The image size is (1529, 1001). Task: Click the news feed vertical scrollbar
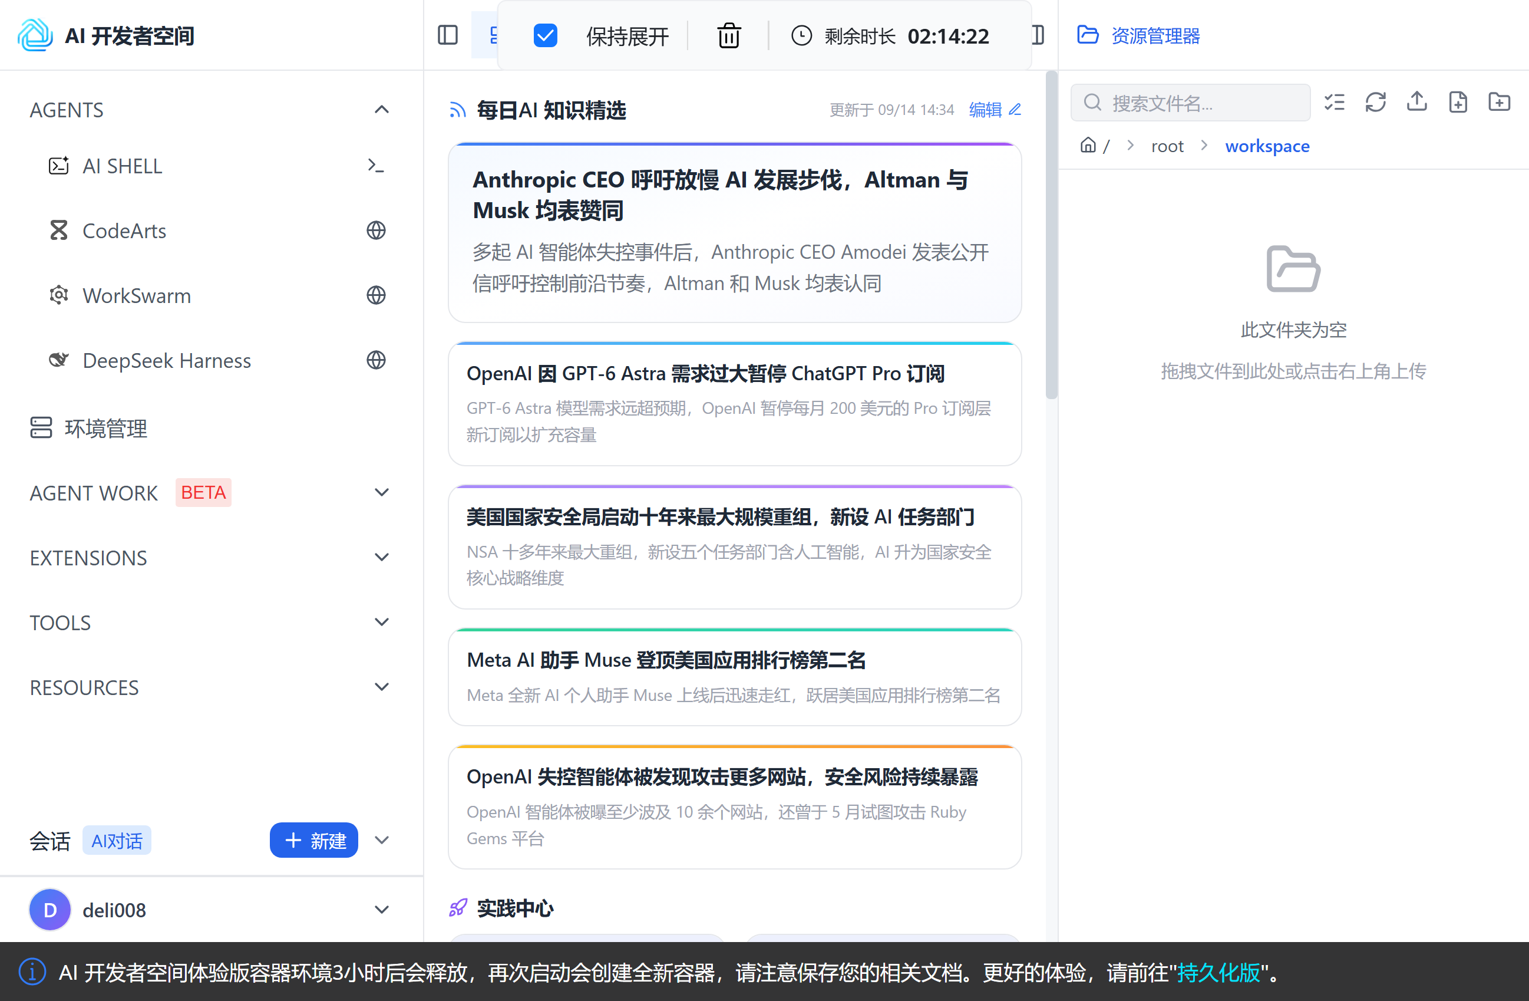click(1051, 235)
